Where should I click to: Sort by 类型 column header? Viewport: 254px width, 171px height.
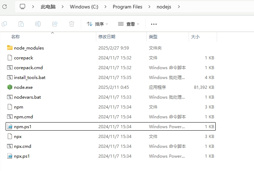coord(153,37)
